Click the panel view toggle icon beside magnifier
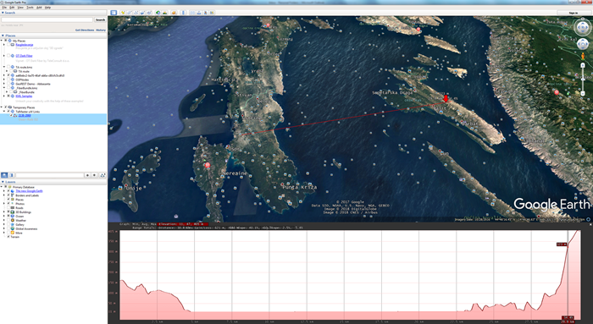The image size is (593, 324). (11, 175)
